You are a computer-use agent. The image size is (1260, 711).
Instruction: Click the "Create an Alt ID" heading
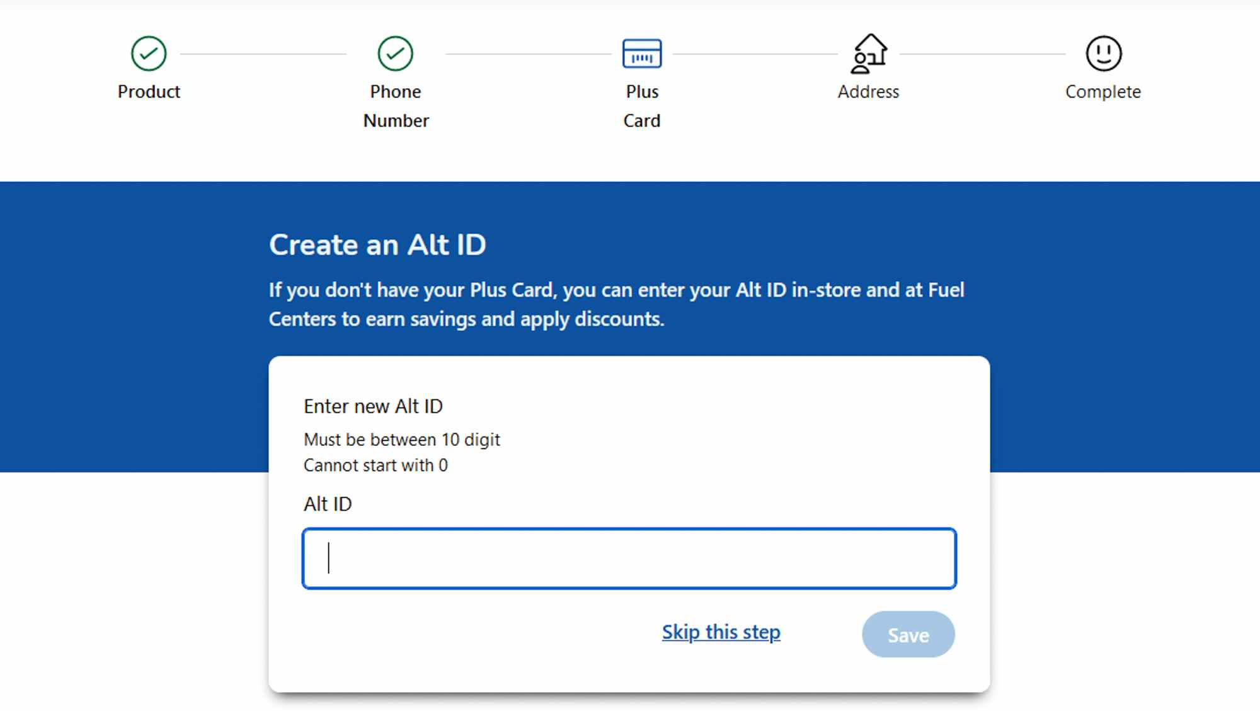tap(377, 245)
